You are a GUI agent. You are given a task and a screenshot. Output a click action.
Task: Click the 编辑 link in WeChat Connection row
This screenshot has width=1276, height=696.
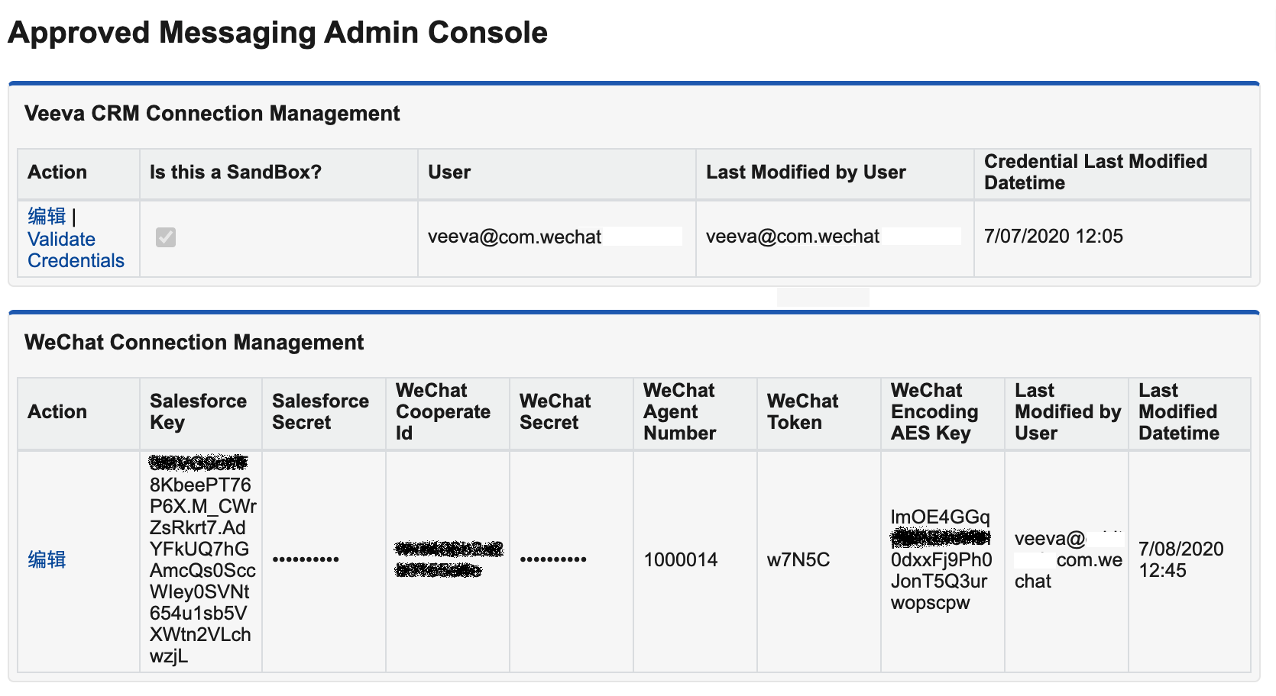click(x=47, y=559)
